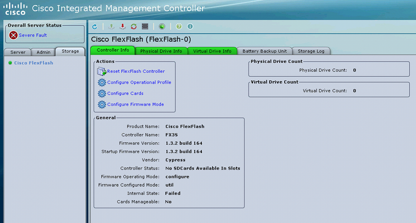Click Startup Firmware Version value
The image size is (416, 223).
pyautogui.click(x=184, y=152)
